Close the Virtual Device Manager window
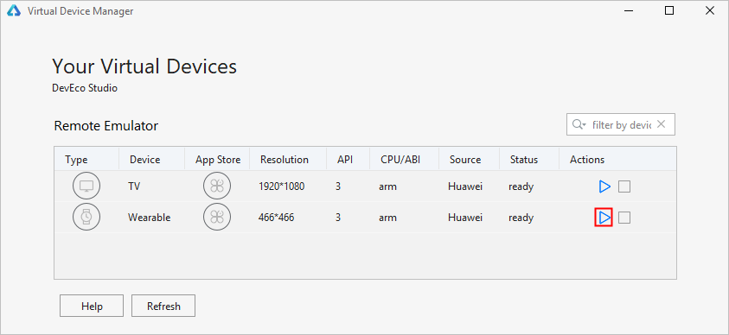This screenshot has height=335, width=729. pos(710,10)
